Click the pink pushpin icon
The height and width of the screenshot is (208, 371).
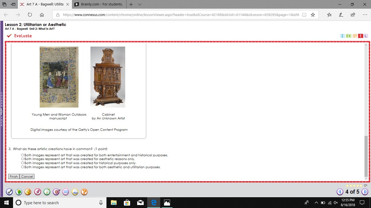click(37, 192)
